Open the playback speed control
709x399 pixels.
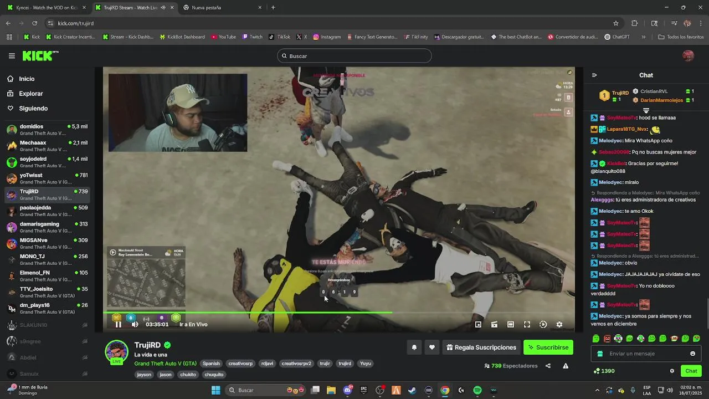543,324
